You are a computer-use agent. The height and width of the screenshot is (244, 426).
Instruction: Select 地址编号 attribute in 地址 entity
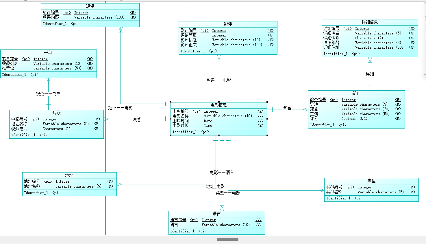pyautogui.click(x=32, y=181)
